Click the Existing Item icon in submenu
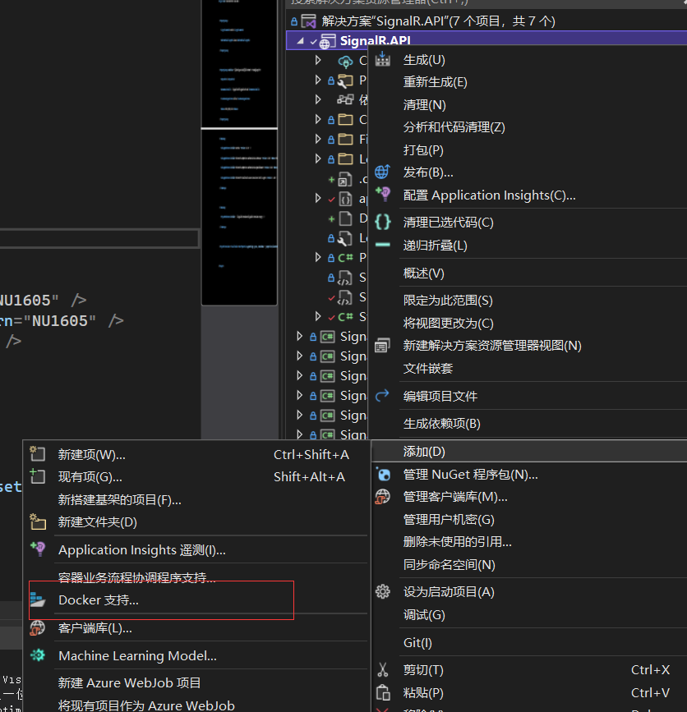The image size is (687, 712). [x=37, y=475]
